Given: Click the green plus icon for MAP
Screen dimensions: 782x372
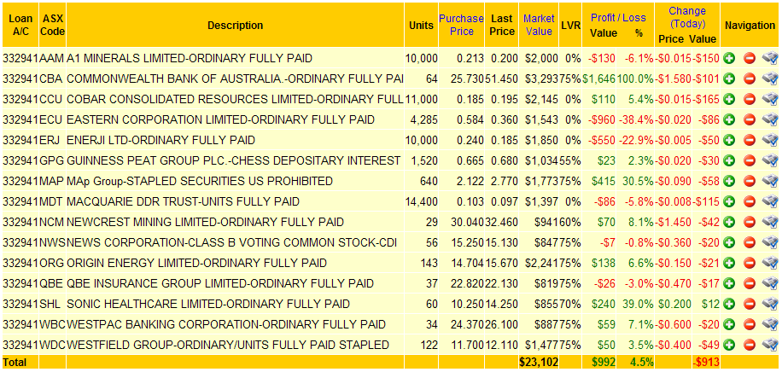Looking at the screenshot, I should click(729, 181).
